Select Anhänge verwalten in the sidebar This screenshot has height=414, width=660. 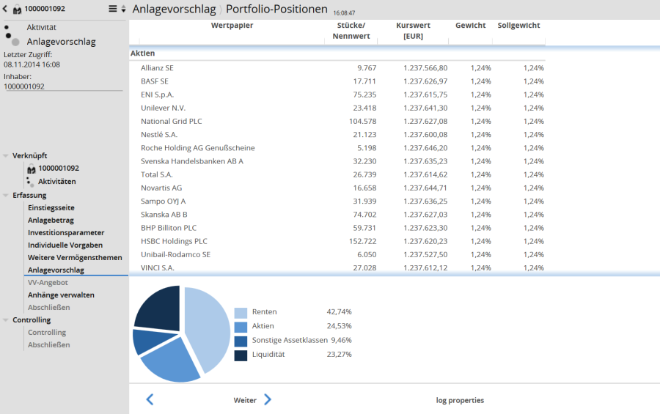(x=61, y=295)
